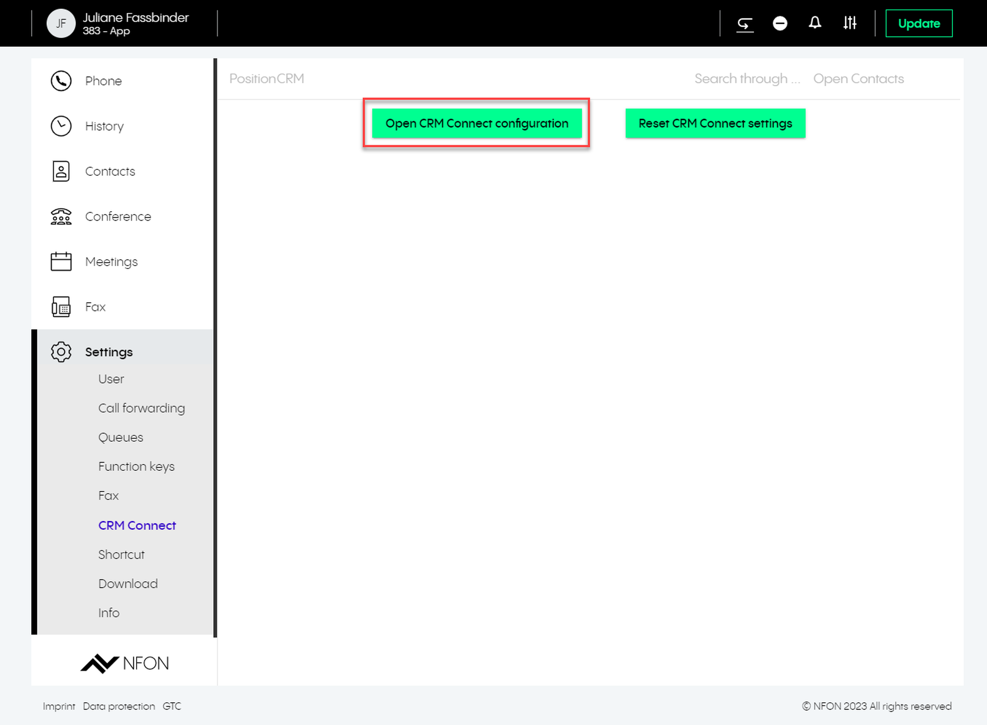Open the audio sliders icon in header
987x725 pixels.
(x=850, y=23)
